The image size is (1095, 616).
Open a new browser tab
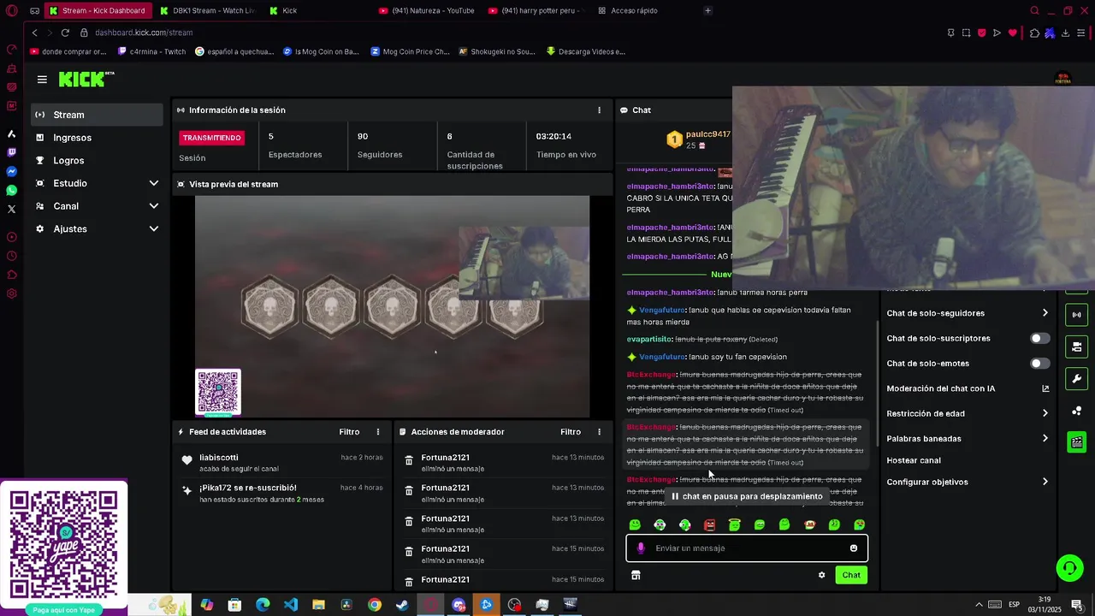pos(707,11)
